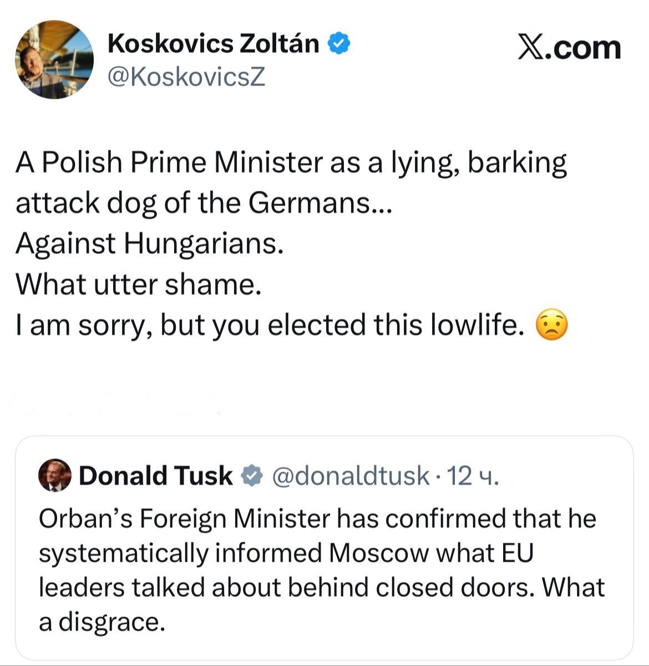Viewport: 649px width, 666px height.
Task: Open the @donaldtusk handle
Action: click(350, 476)
